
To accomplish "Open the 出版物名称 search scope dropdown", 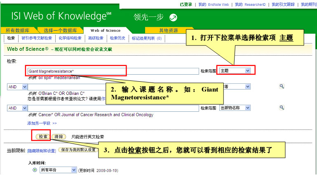I will tap(235, 108).
